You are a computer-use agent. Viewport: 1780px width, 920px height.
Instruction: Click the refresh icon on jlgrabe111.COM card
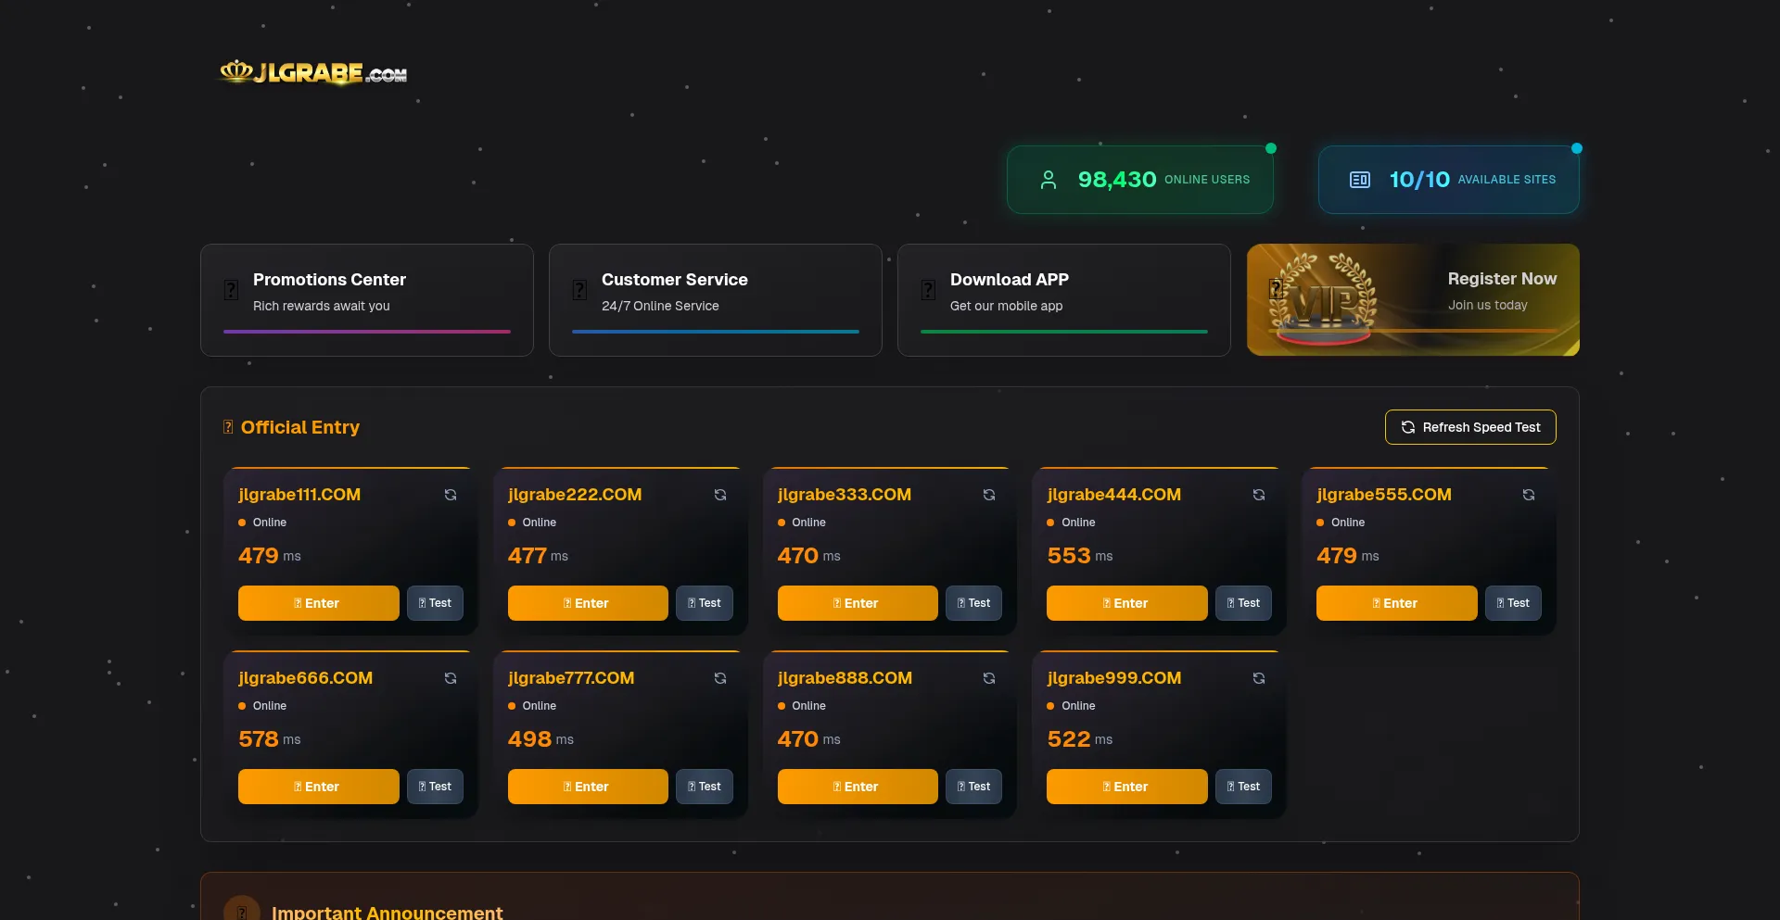click(451, 495)
